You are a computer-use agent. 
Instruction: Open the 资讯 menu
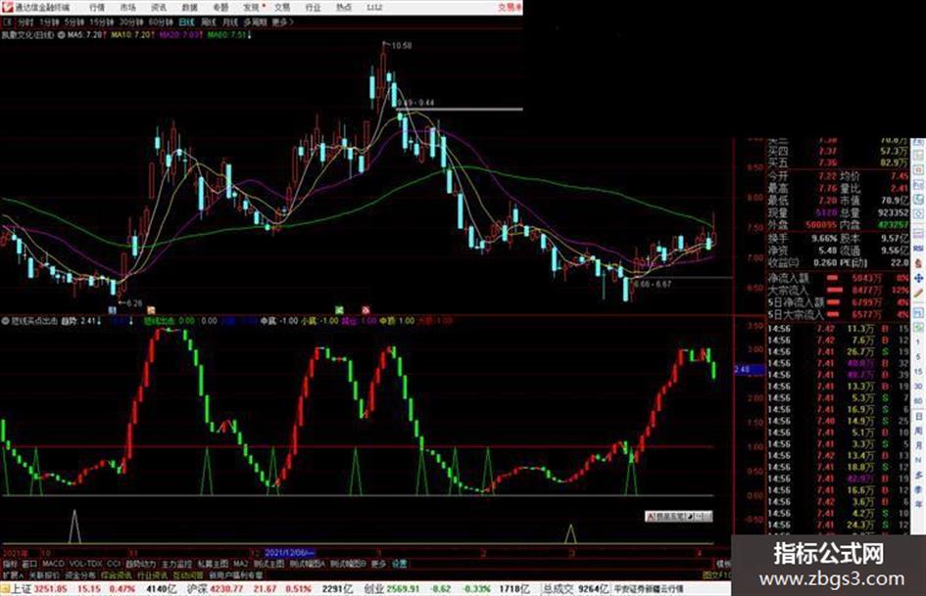159,8
